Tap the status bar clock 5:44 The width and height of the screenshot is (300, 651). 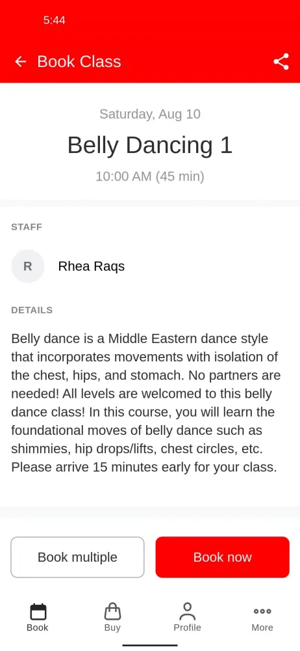click(55, 20)
